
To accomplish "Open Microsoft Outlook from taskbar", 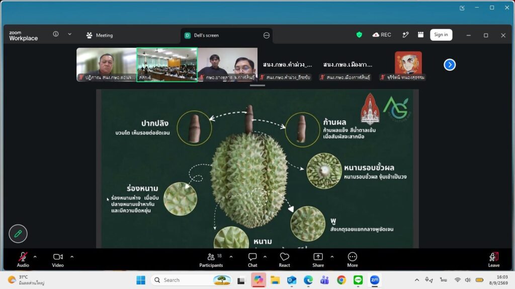I will 292,280.
